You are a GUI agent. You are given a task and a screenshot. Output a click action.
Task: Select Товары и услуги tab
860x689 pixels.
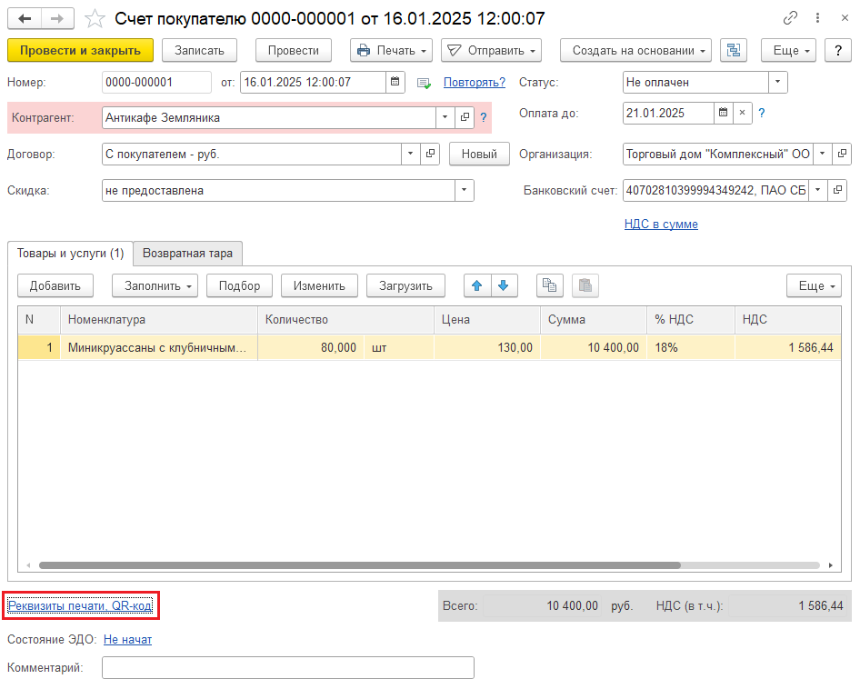click(x=70, y=254)
